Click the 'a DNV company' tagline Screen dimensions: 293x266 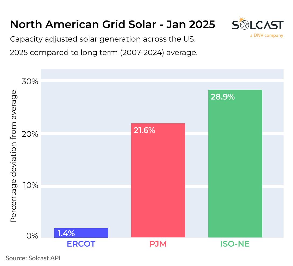(x=266, y=35)
